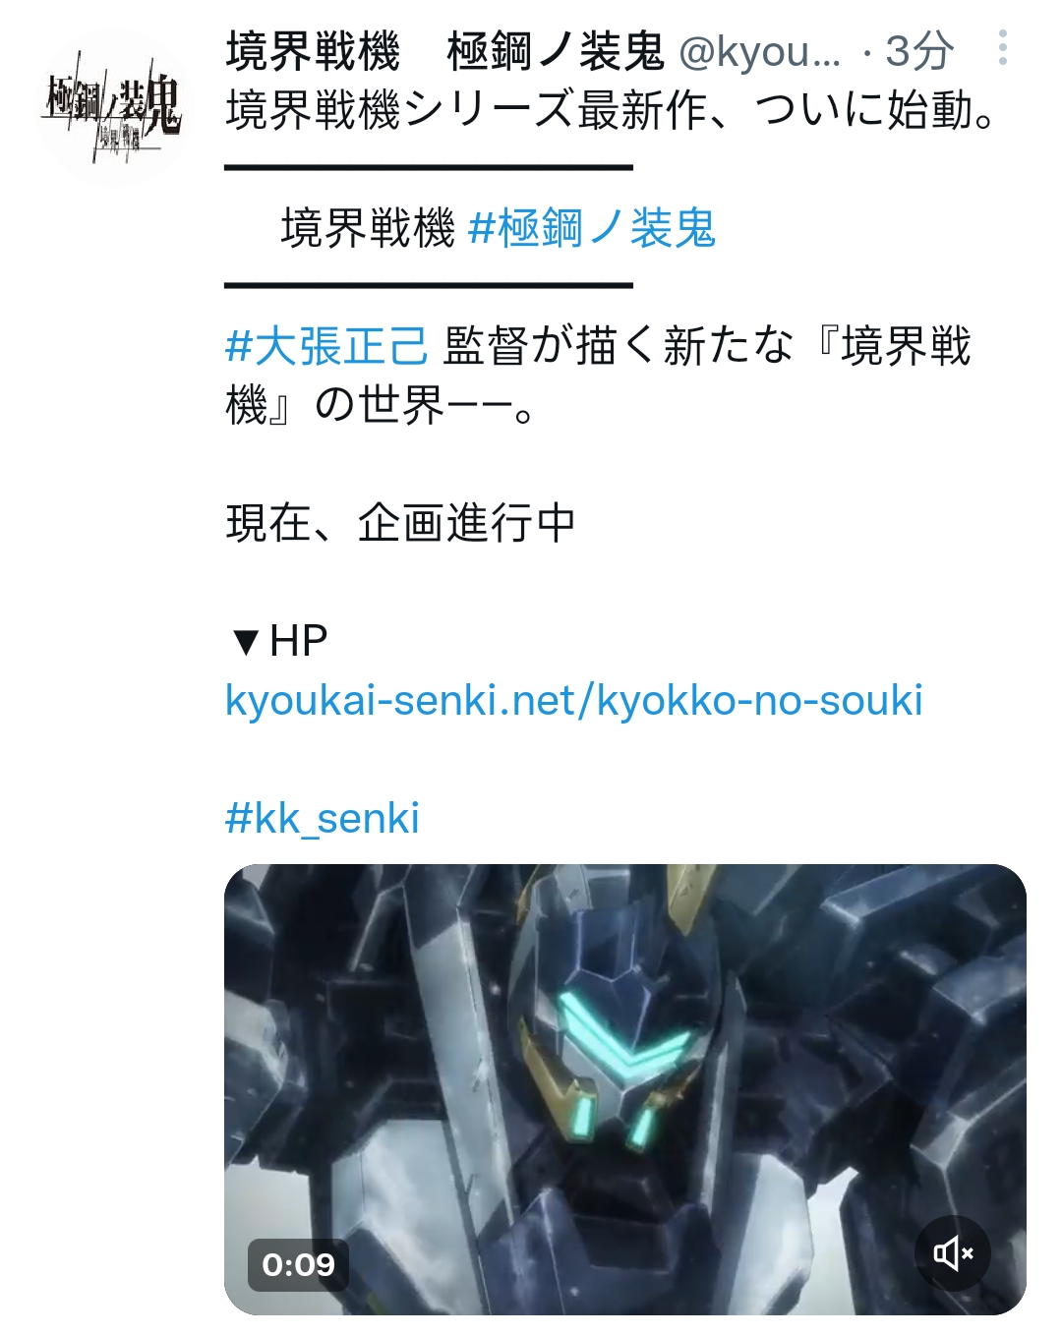Image resolution: width=1062 pixels, height=1335 pixels.
Task: Open the #kk_senki hashtag
Action: pyautogui.click(x=323, y=818)
